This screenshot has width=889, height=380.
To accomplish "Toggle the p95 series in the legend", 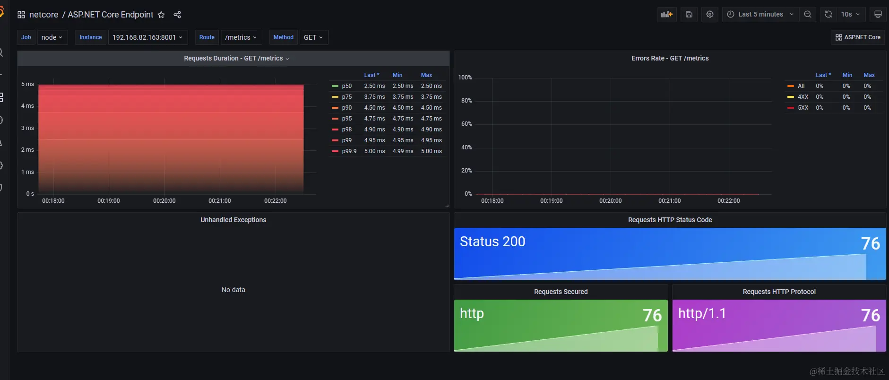I will click(347, 119).
